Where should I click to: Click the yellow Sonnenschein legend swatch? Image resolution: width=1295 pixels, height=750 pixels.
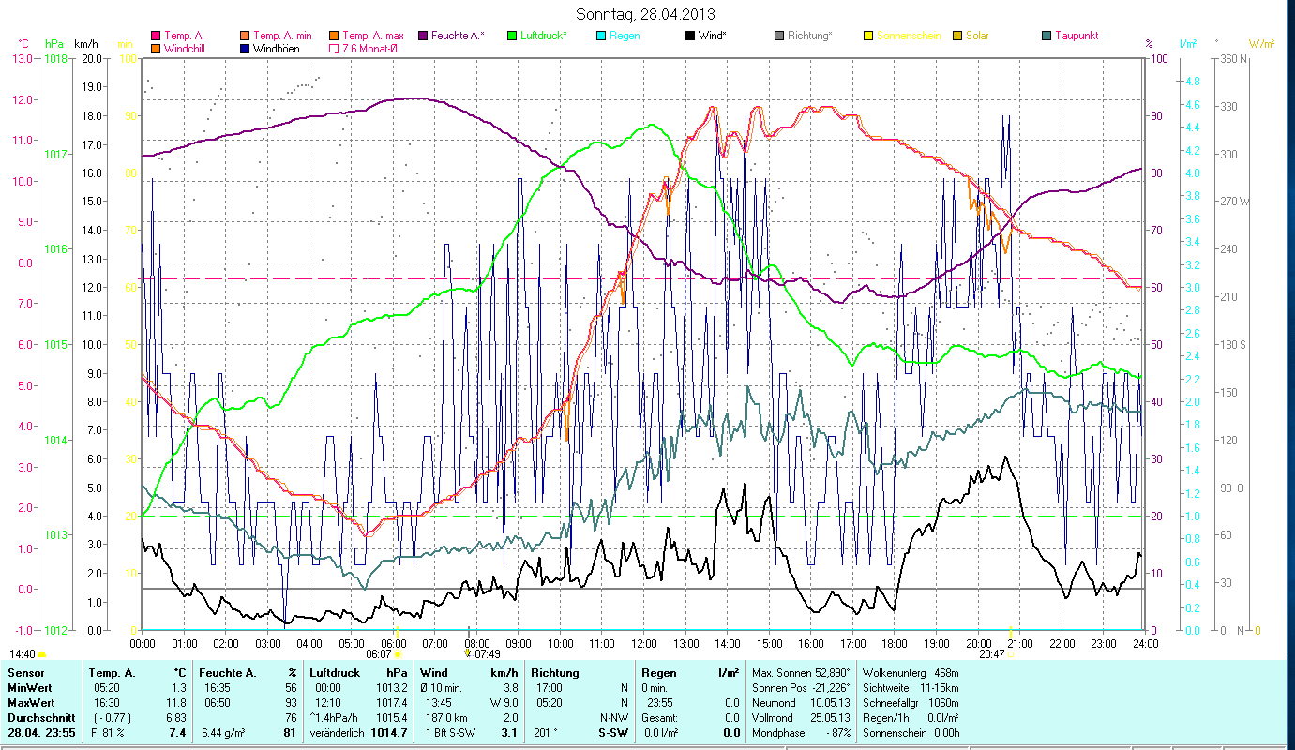(868, 36)
